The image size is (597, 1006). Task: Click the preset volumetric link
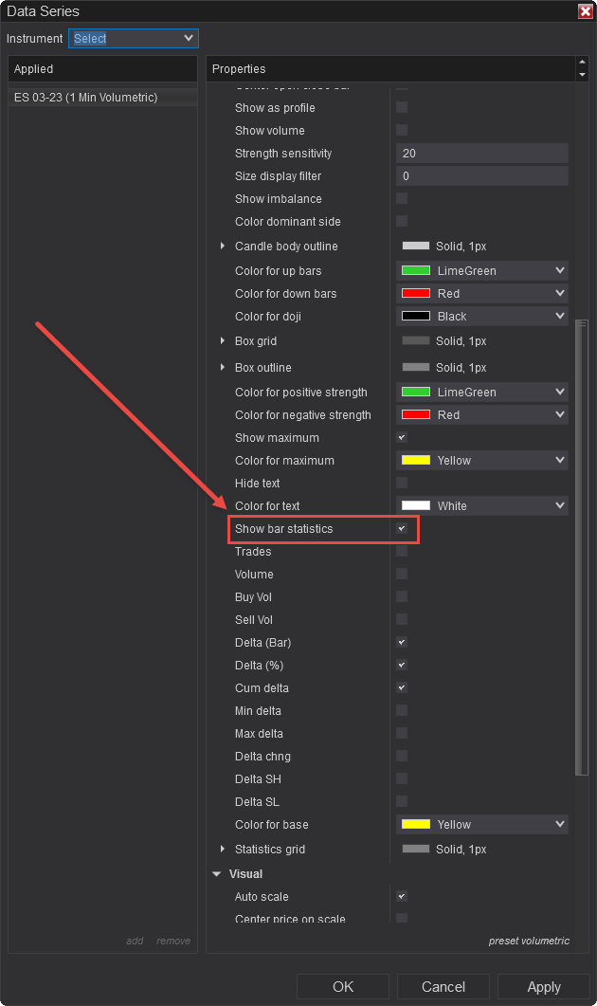pos(529,941)
